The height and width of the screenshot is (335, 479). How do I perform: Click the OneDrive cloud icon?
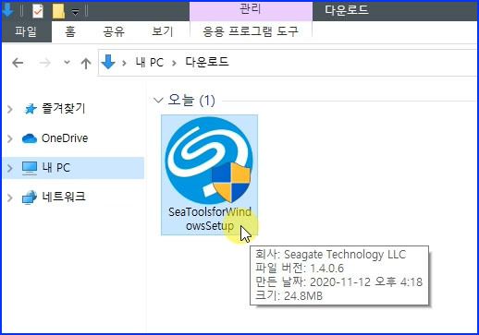click(x=30, y=138)
